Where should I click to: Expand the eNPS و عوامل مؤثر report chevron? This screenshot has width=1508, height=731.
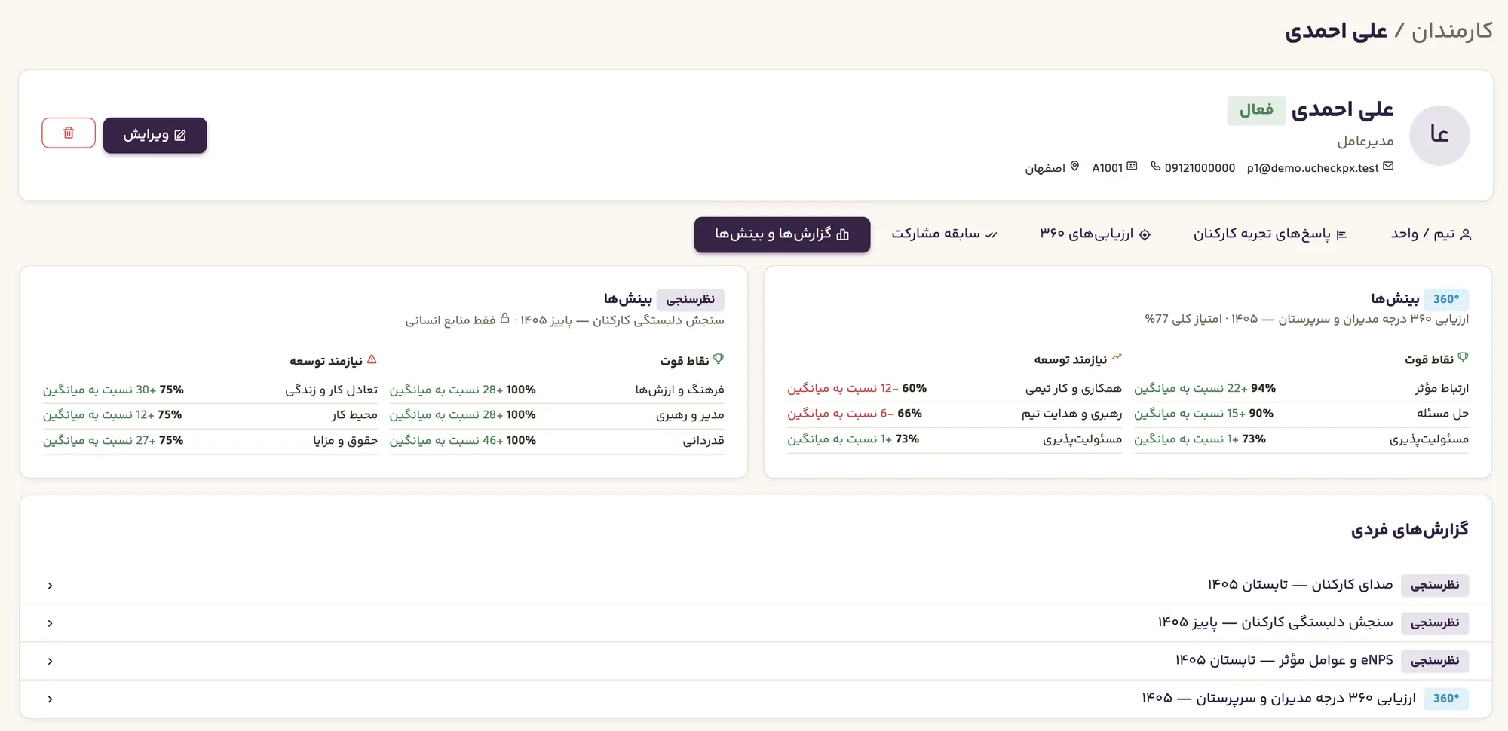click(x=50, y=661)
